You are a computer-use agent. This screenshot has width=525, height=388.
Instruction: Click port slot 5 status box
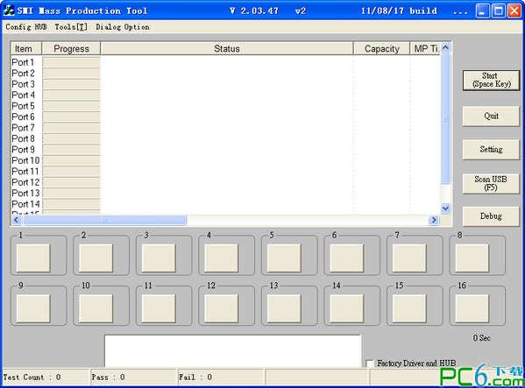[x=284, y=257]
